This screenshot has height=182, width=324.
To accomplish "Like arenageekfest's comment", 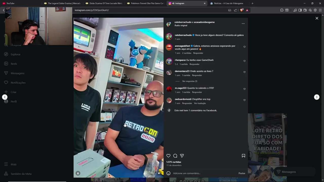I will tap(245, 47).
